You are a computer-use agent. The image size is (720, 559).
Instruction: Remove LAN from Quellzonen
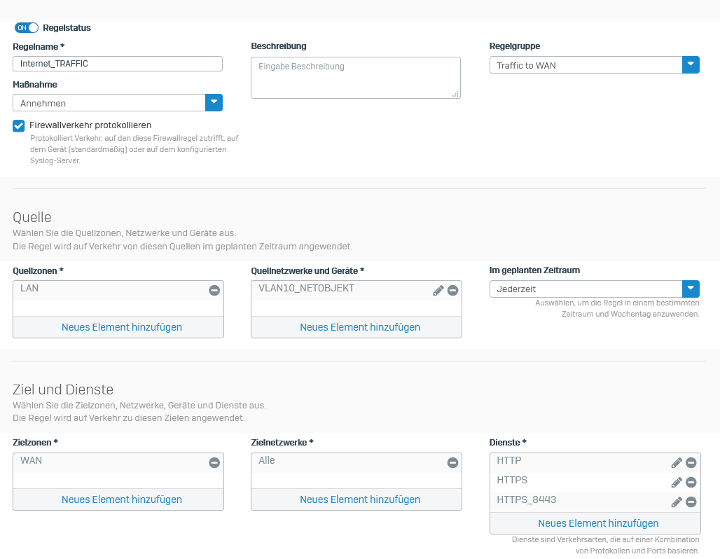(x=214, y=290)
